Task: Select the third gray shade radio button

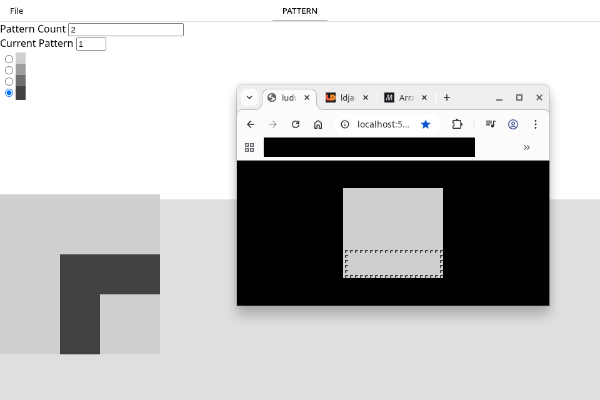Action: pos(9,81)
